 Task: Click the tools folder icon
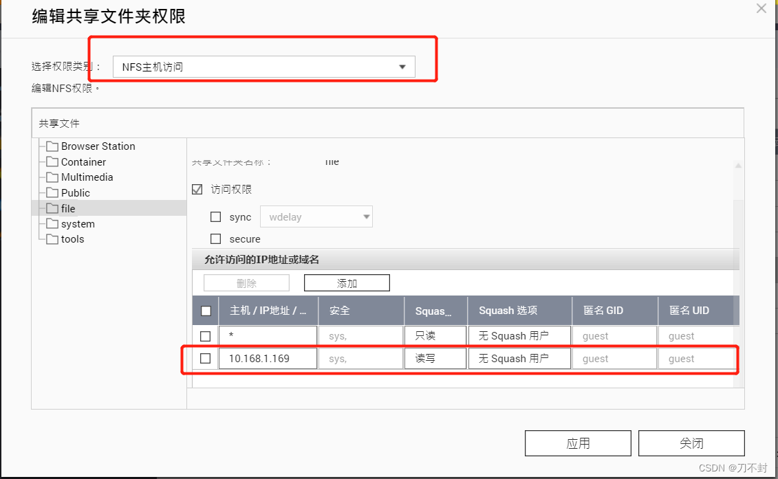pos(52,239)
